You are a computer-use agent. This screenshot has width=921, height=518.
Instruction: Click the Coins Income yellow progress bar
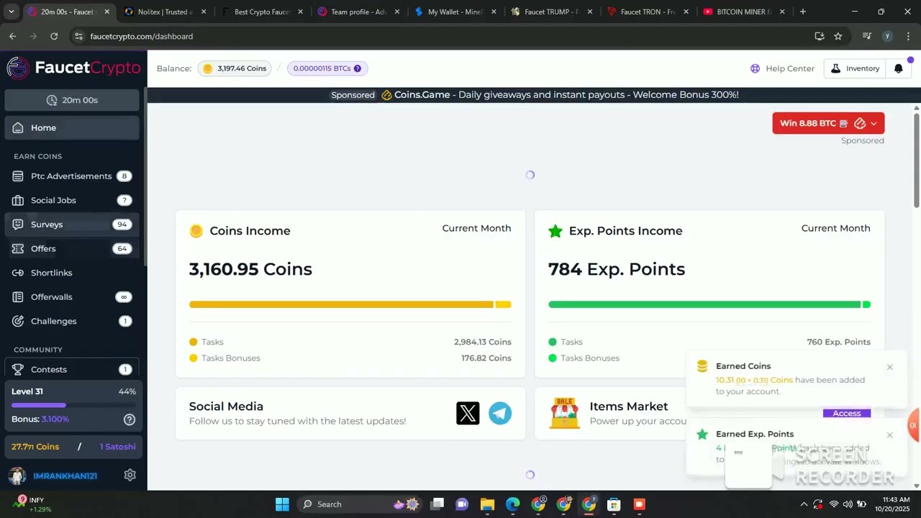click(350, 304)
